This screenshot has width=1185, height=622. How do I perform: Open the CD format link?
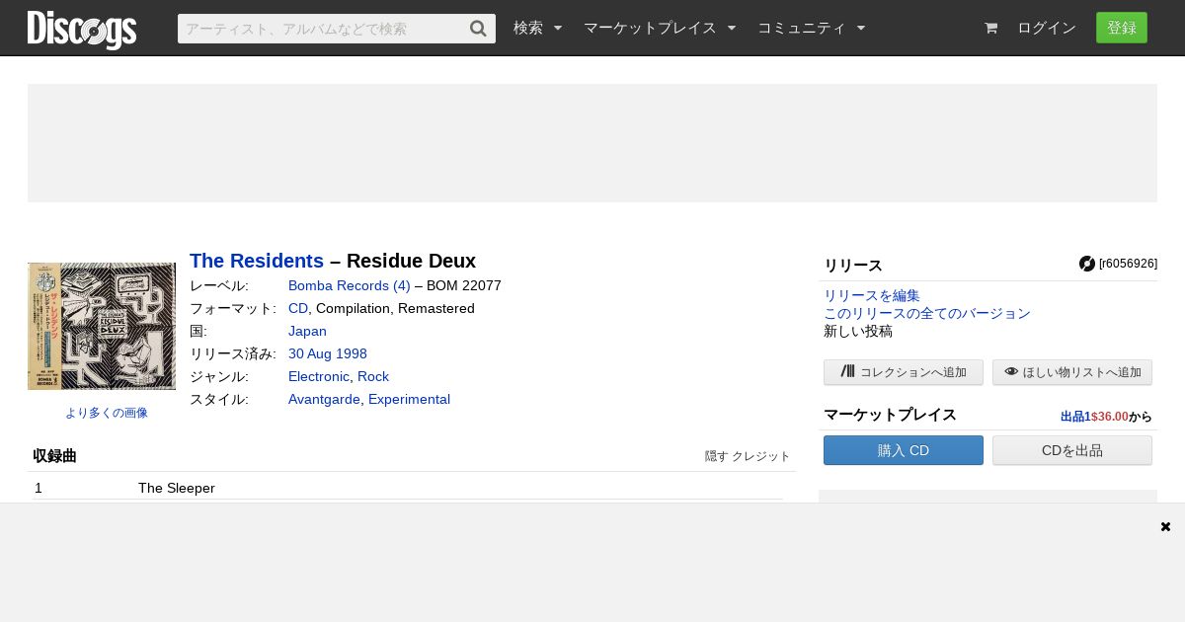click(298, 308)
